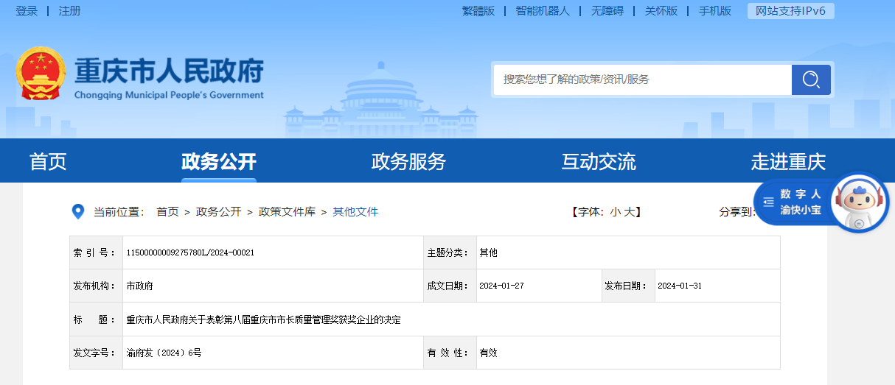
Task: Open the 注册 register link
Action: [70, 11]
